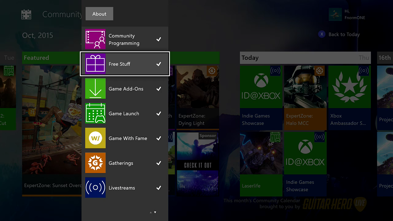Uncheck the Game Add-Ons filter checkmark
This screenshot has width=393, height=221.
[x=159, y=89]
